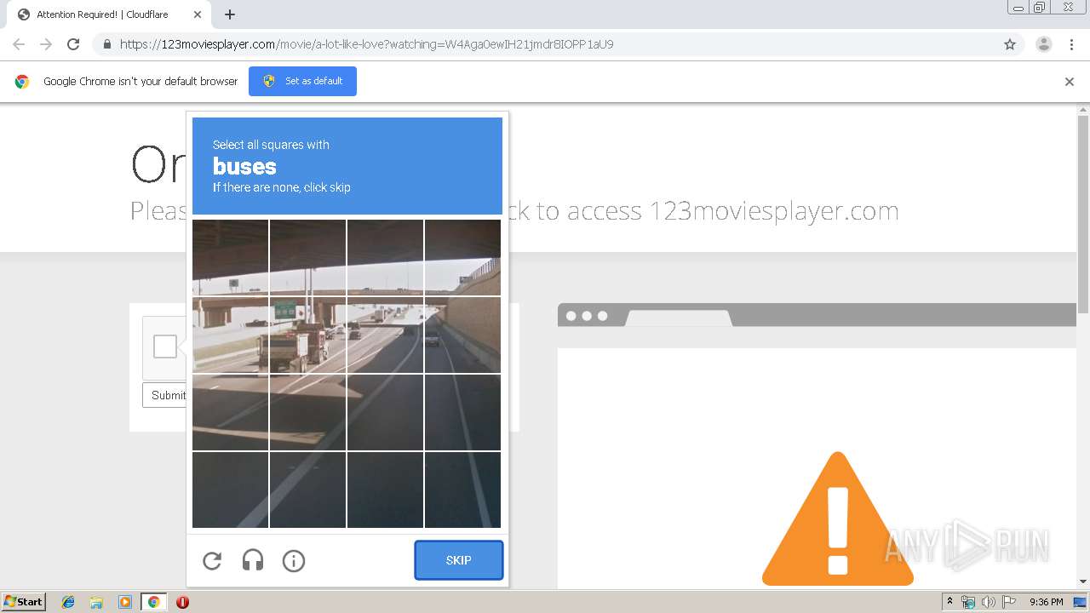1090x613 pixels.
Task: Open Chrome's three-dot menu
Action: pos(1071,44)
